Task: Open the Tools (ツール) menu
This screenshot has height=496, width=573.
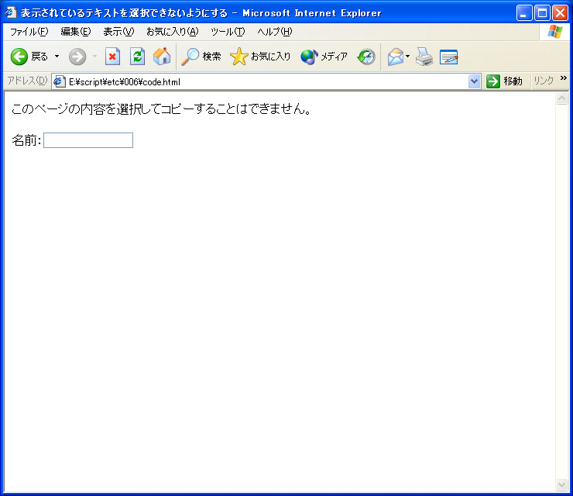Action: [228, 32]
